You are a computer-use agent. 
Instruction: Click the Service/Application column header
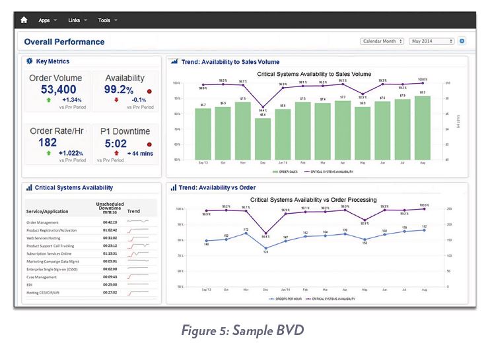pyautogui.click(x=47, y=211)
